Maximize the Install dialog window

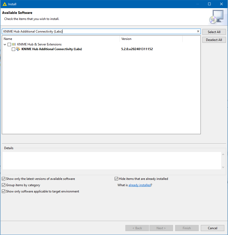(209, 4)
